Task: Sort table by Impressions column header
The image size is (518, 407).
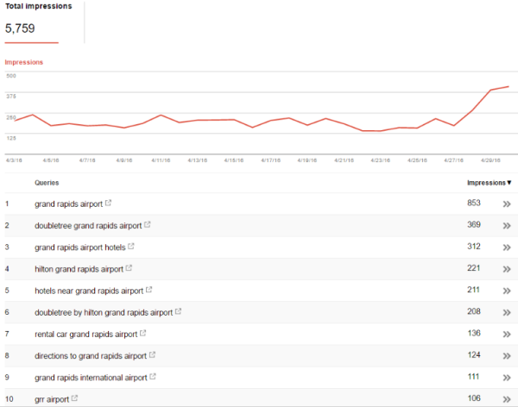Action: pyautogui.click(x=489, y=183)
